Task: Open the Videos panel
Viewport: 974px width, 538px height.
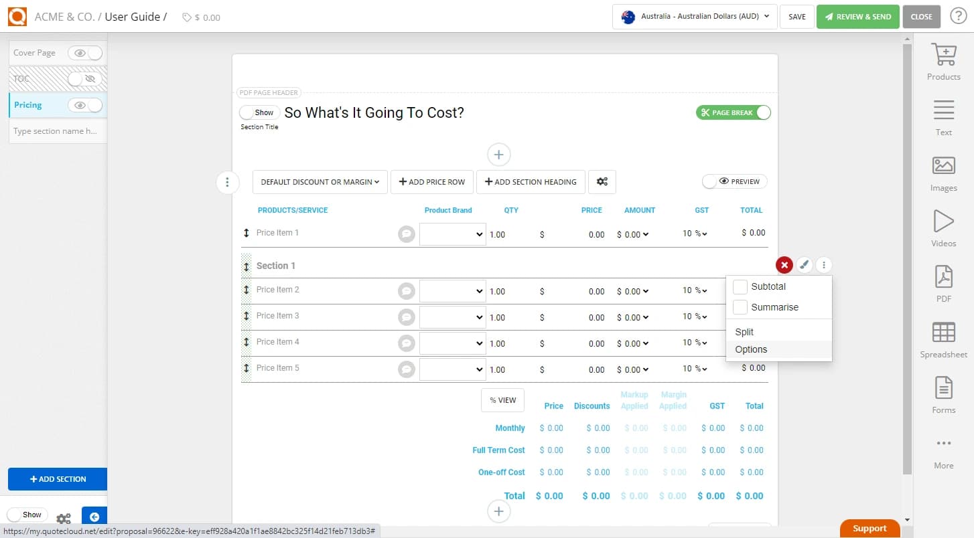Action: point(943,228)
